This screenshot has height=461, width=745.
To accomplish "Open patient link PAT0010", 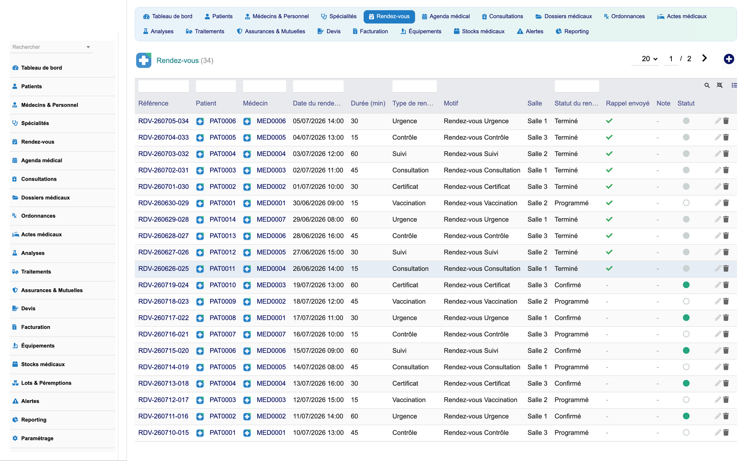I will pos(222,285).
